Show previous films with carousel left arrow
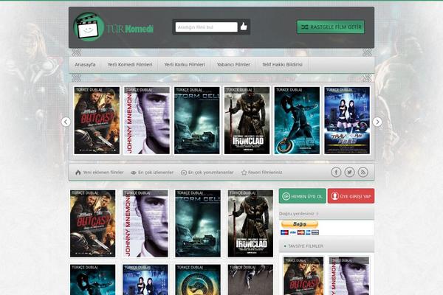The width and height of the screenshot is (443, 295). tap(66, 122)
